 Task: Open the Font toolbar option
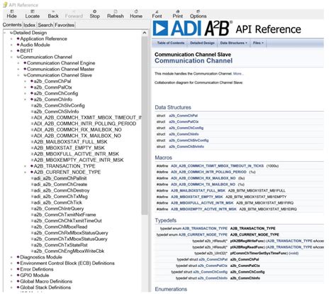pos(157,14)
